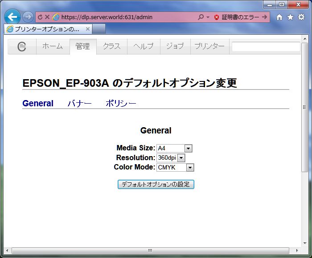
Task: Click the red certificate error shield icon
Action: pos(217,17)
